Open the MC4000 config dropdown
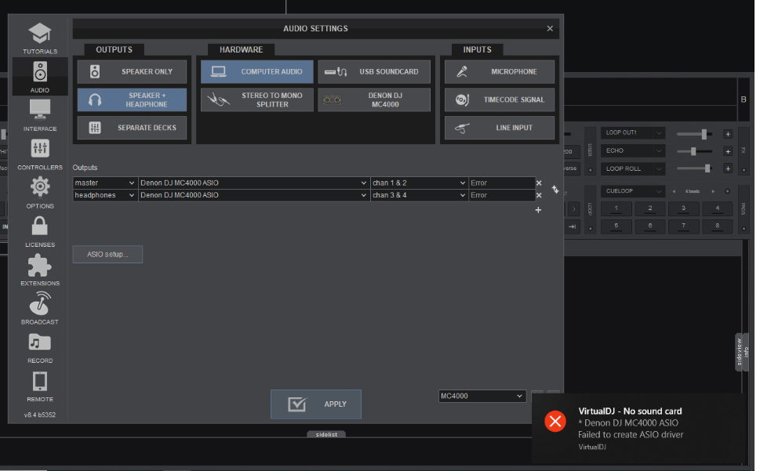 (482, 396)
